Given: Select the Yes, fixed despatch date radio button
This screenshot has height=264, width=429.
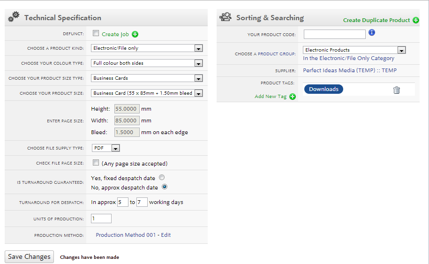Looking at the screenshot, I should pos(162,177).
